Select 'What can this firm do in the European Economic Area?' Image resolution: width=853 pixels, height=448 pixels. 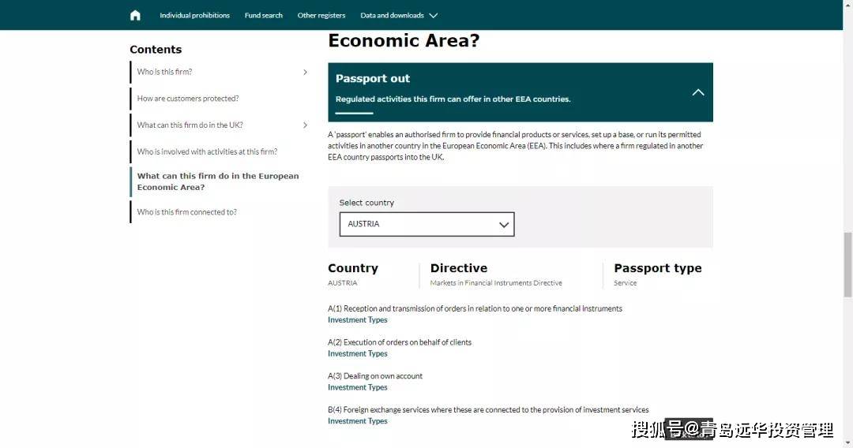[x=217, y=181]
